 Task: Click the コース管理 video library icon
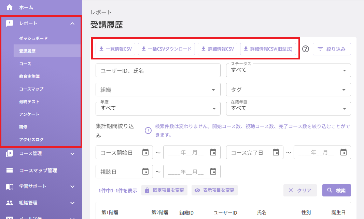pyautogui.click(x=10, y=153)
